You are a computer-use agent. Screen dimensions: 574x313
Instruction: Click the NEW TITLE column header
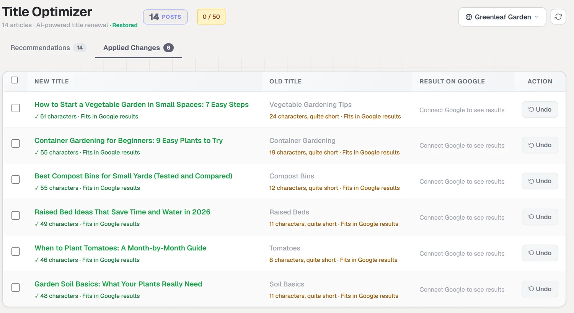[52, 81]
